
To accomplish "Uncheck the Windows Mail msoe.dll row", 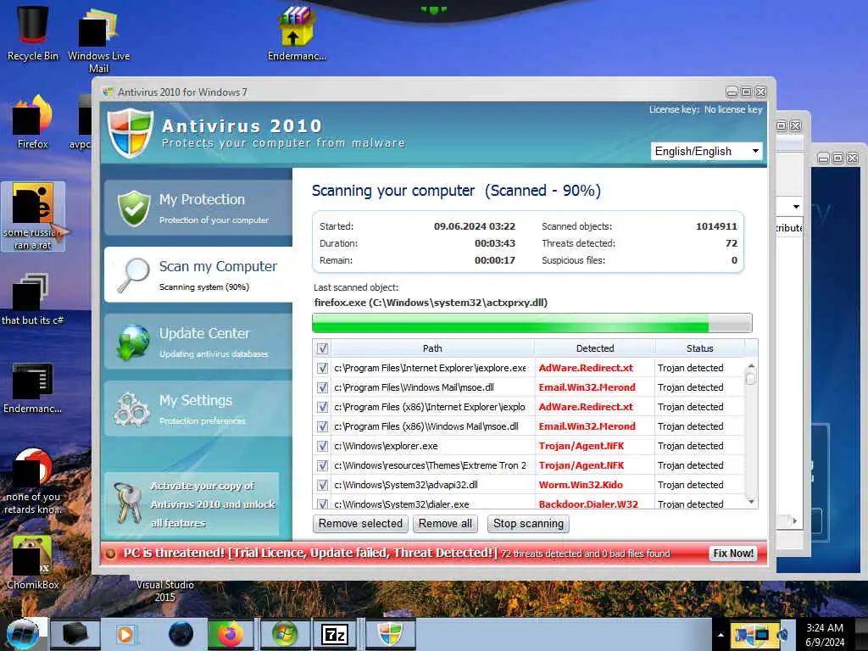I will click(x=323, y=387).
